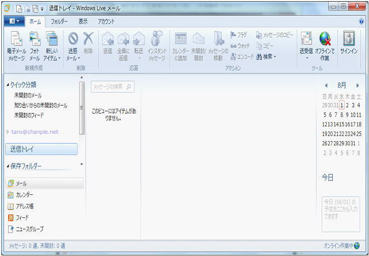The height and width of the screenshot is (256, 369).
Task: Open the quick access toolbar customize arrow
Action: tap(42, 9)
